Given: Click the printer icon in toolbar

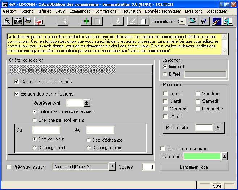Looking at the screenshot, I should coord(28,21).
